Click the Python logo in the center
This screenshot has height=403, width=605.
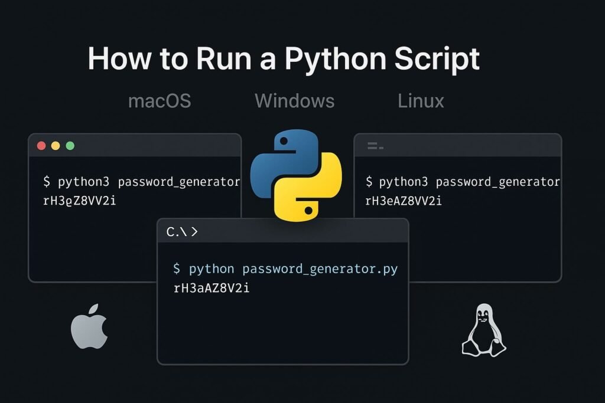coord(296,175)
